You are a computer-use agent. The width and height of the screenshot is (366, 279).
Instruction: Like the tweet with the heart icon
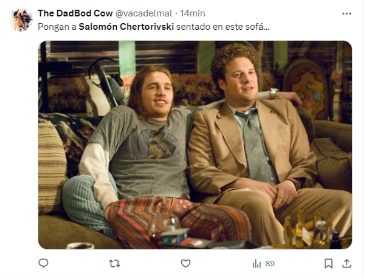[x=185, y=264]
